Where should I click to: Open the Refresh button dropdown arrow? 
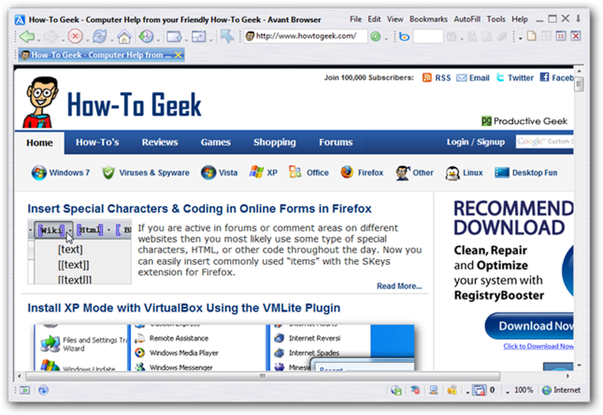tap(112, 40)
